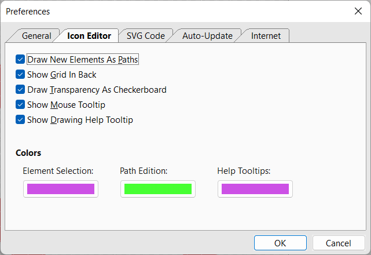
Task: Change the green Path Edition color
Action: 158,189
